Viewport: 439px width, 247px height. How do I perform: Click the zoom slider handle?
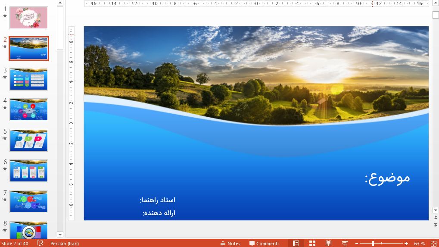click(373, 244)
